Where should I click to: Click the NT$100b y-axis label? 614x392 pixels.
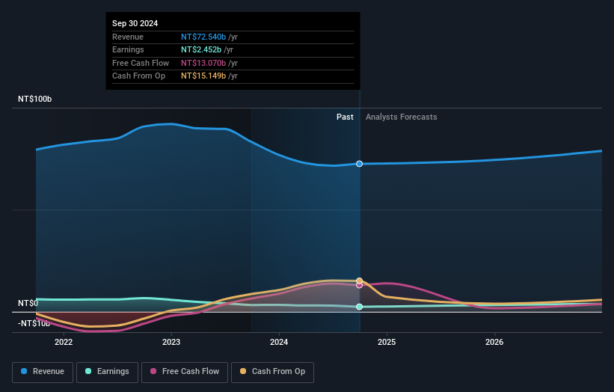click(35, 99)
